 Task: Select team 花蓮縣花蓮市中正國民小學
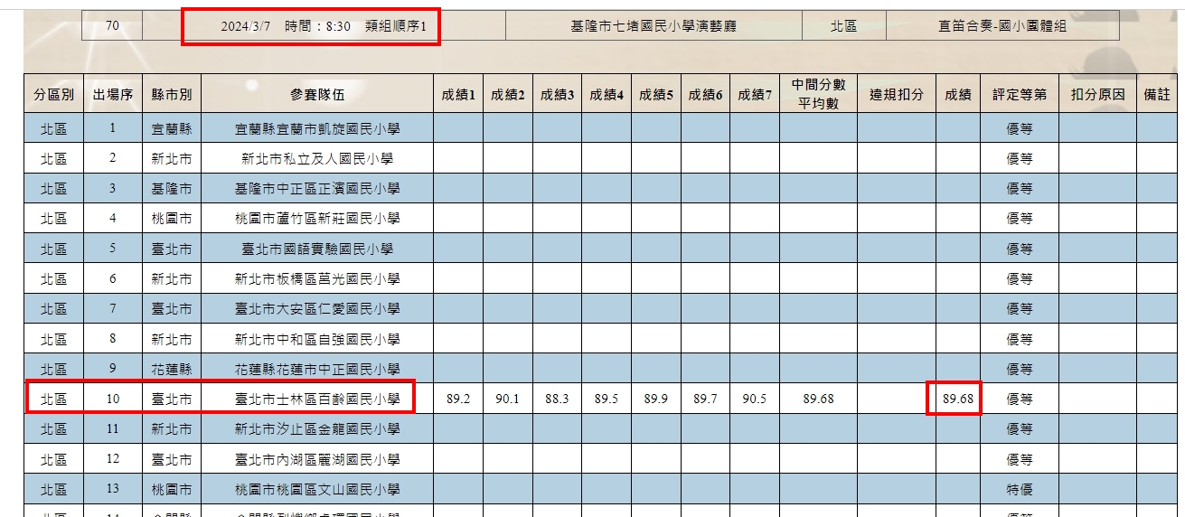tap(317, 369)
